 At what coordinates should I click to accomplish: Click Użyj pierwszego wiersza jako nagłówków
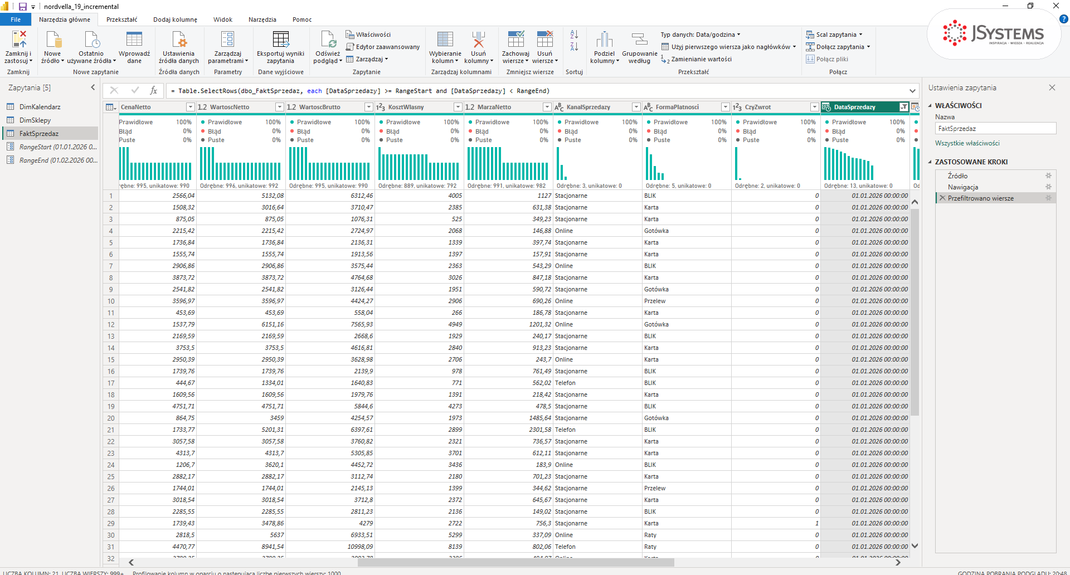point(728,47)
